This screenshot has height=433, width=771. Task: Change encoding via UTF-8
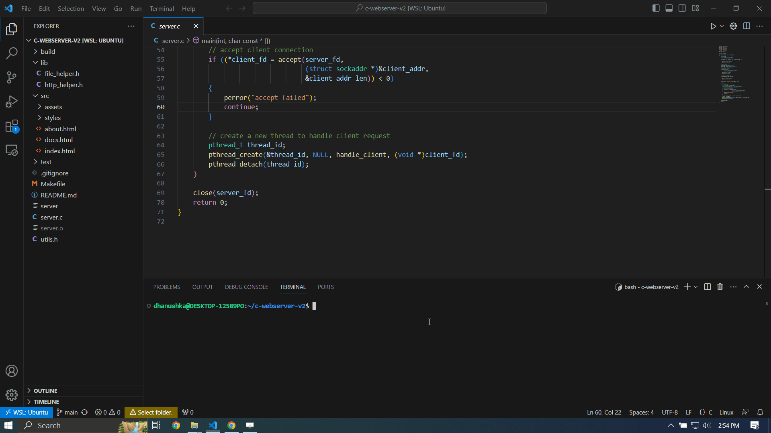pos(670,412)
